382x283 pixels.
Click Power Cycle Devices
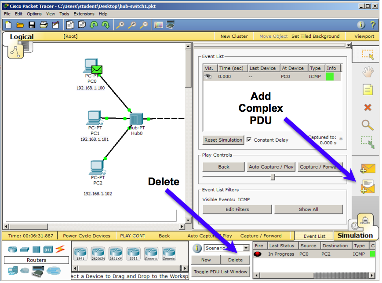(87, 235)
